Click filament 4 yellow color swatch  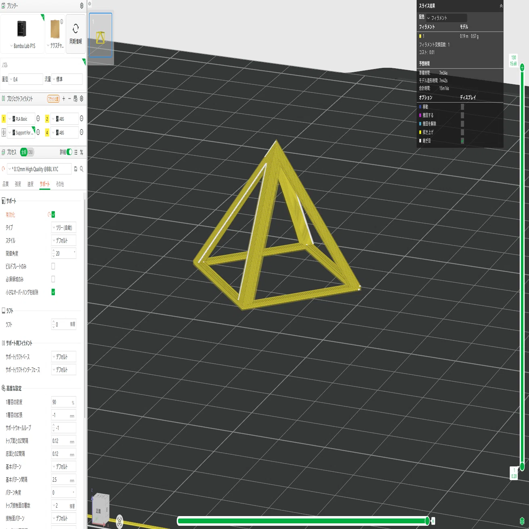(47, 132)
